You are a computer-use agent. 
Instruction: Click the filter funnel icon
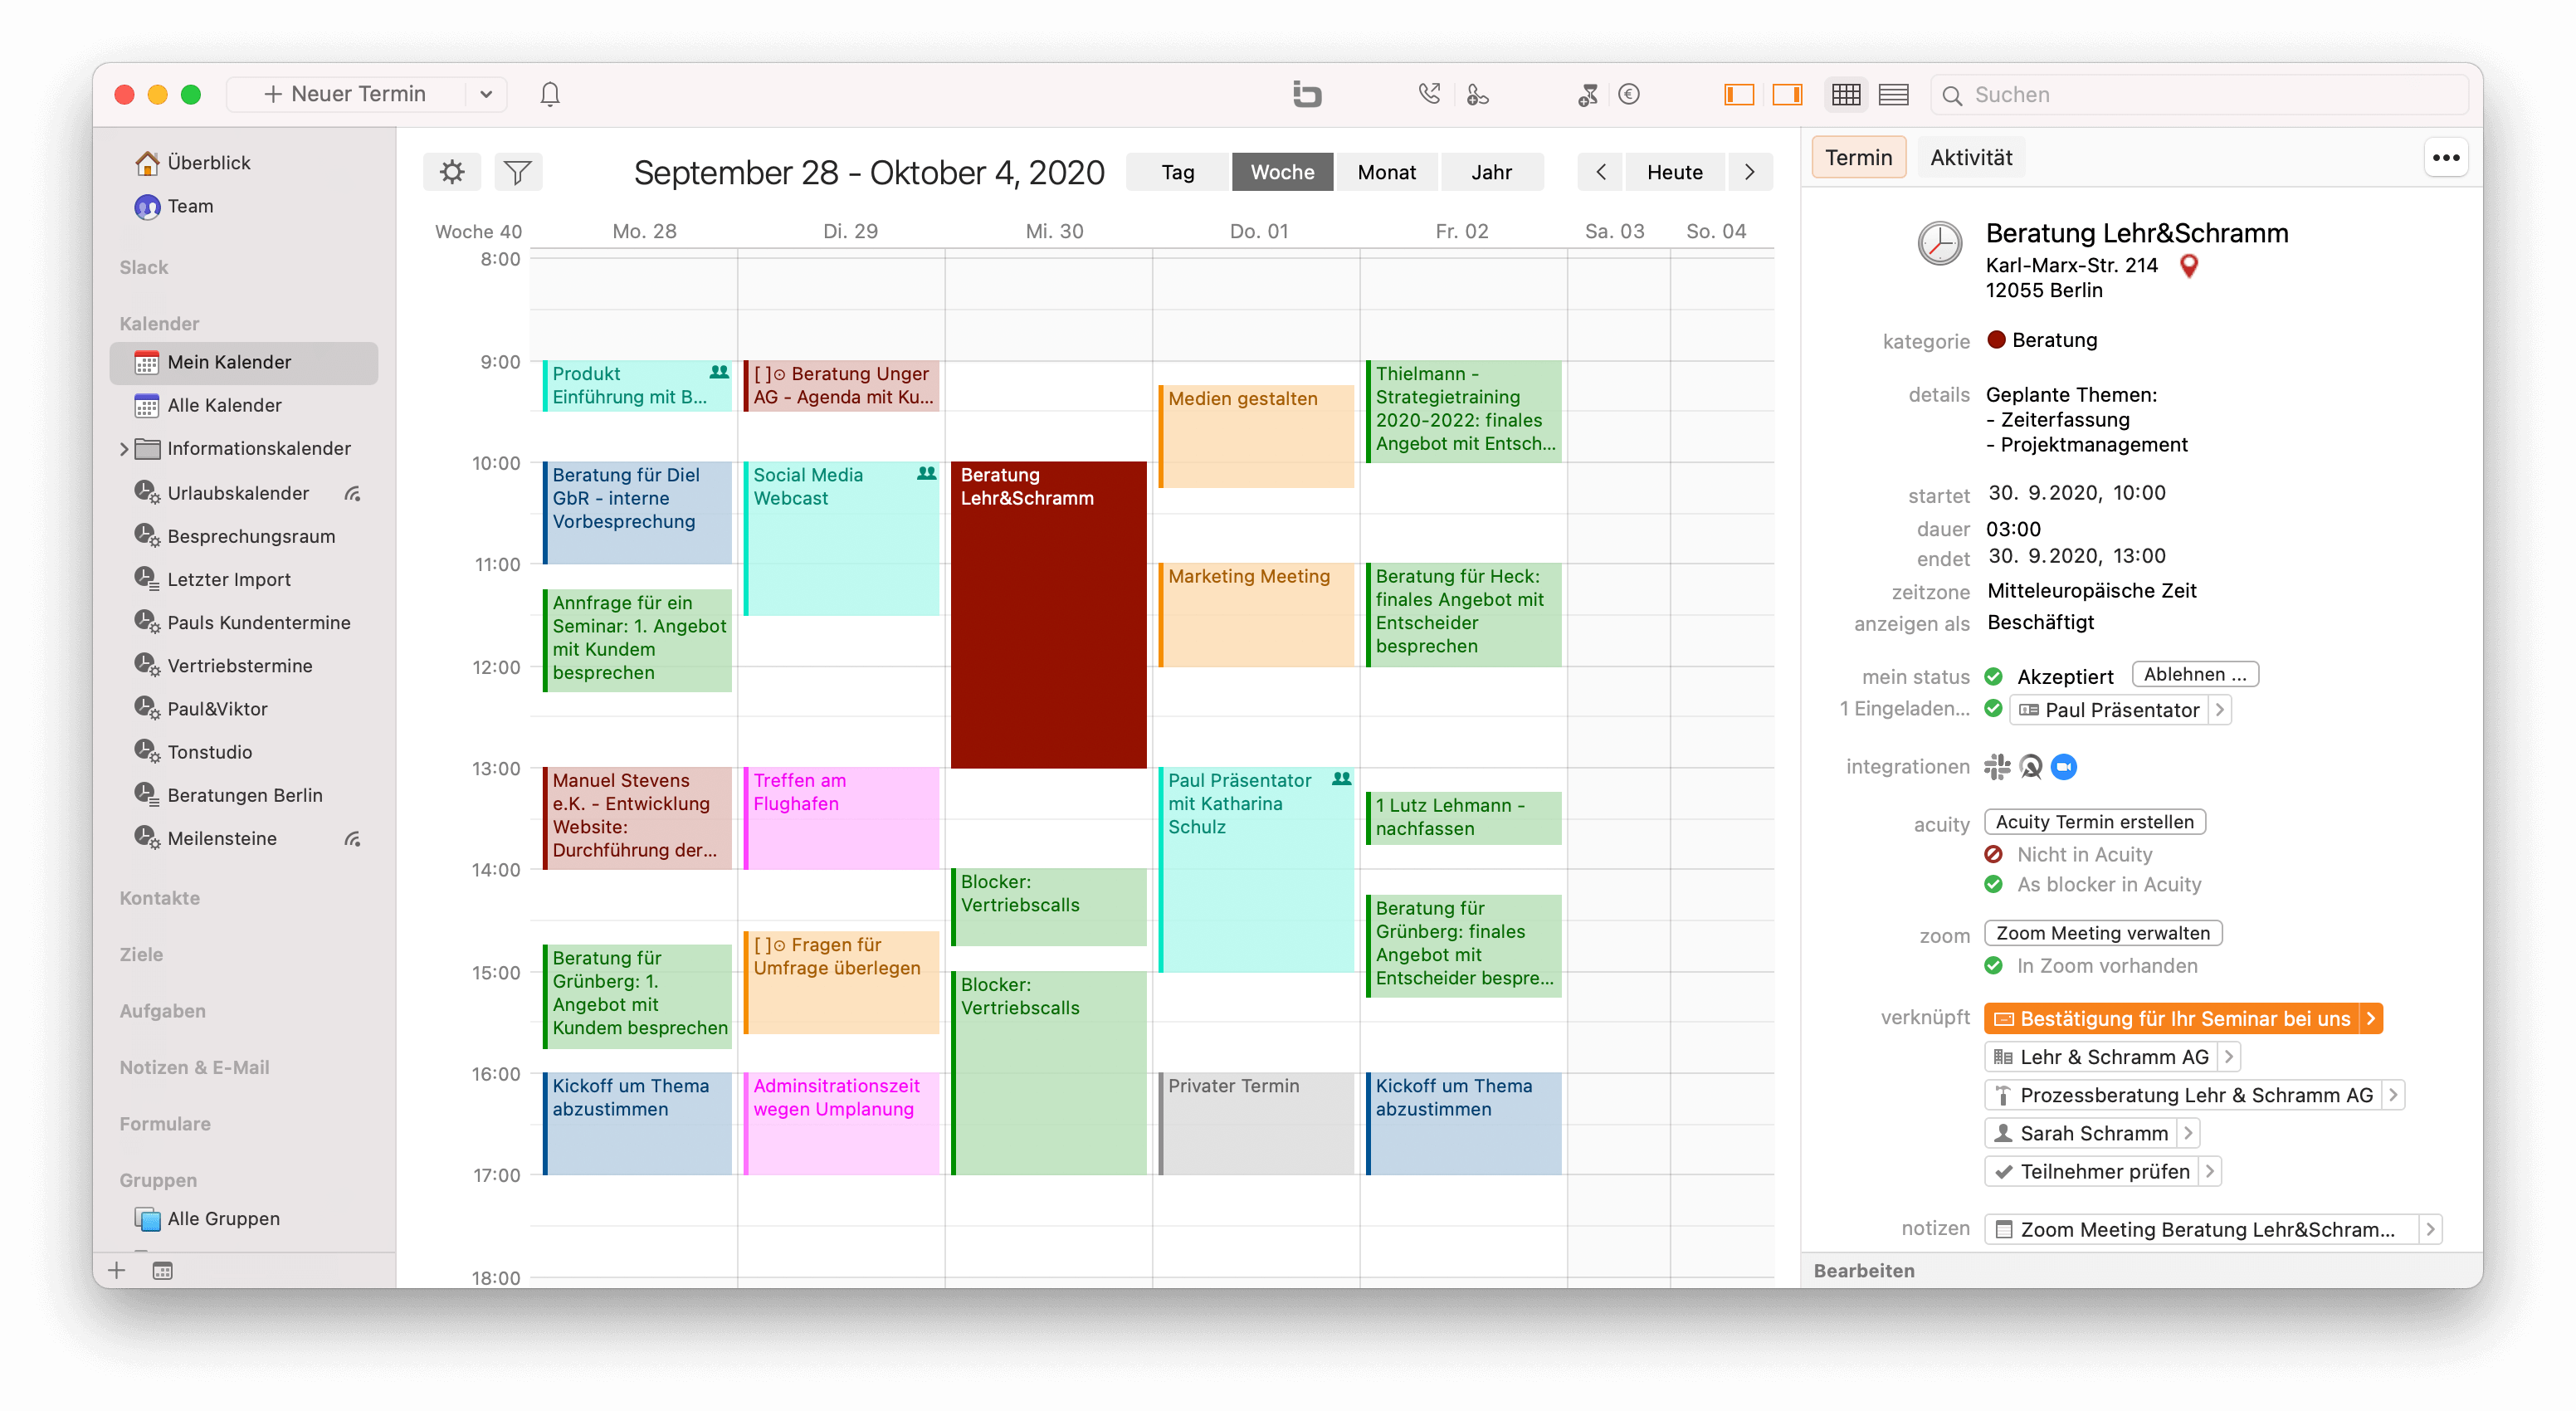tap(518, 172)
